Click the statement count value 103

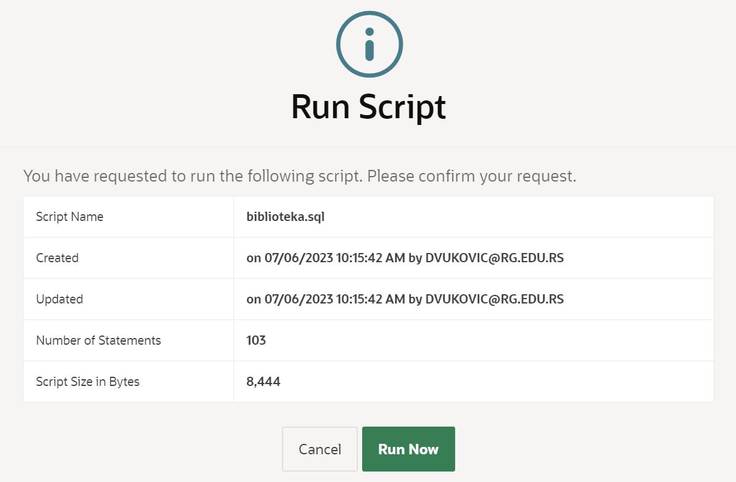point(256,340)
